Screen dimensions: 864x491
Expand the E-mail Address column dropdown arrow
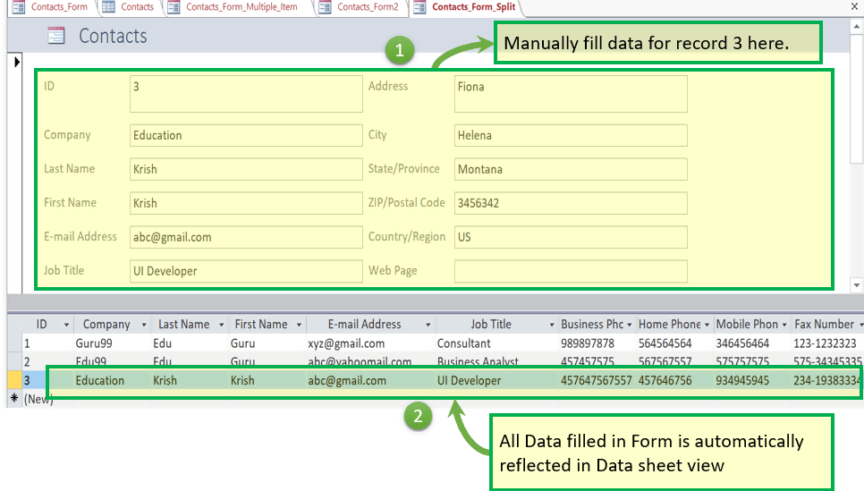coord(428,325)
